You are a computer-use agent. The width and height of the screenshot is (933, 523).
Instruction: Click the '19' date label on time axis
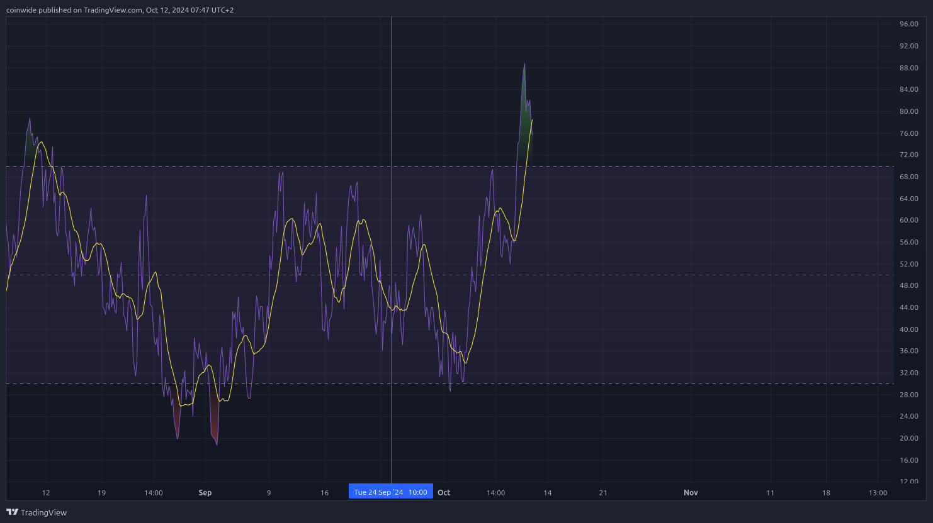click(101, 493)
